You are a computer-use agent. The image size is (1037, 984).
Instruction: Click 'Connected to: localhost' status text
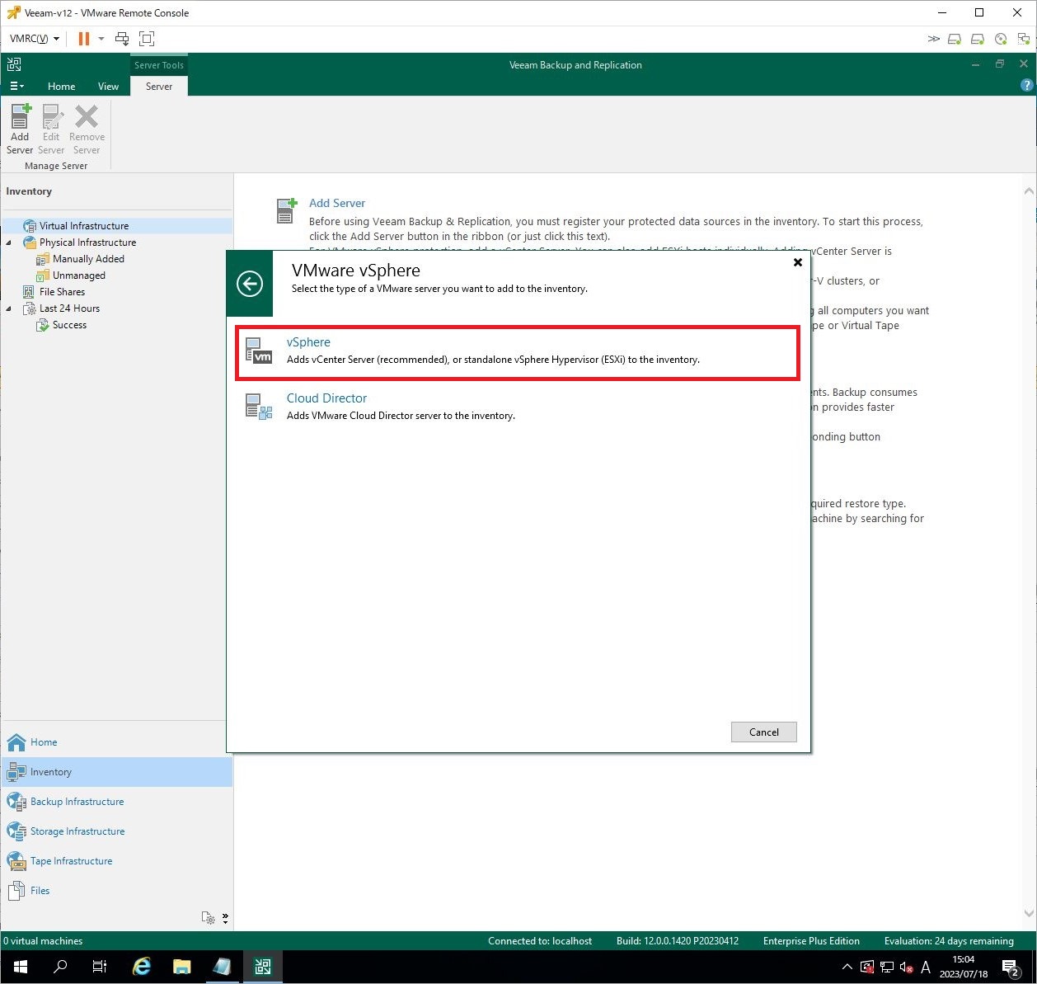click(x=540, y=941)
